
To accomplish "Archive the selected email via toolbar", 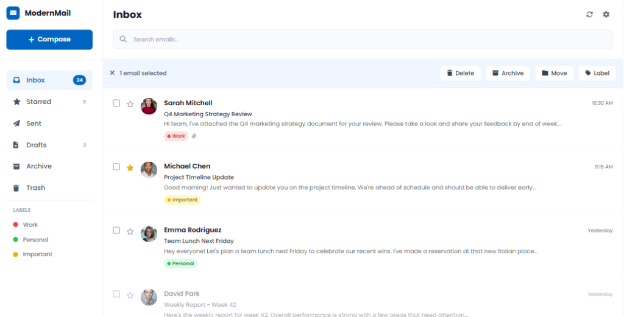I will pyautogui.click(x=508, y=73).
